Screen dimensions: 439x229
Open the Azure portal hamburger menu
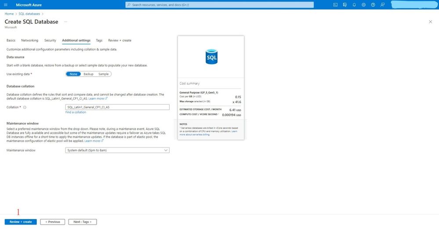tap(6, 5)
